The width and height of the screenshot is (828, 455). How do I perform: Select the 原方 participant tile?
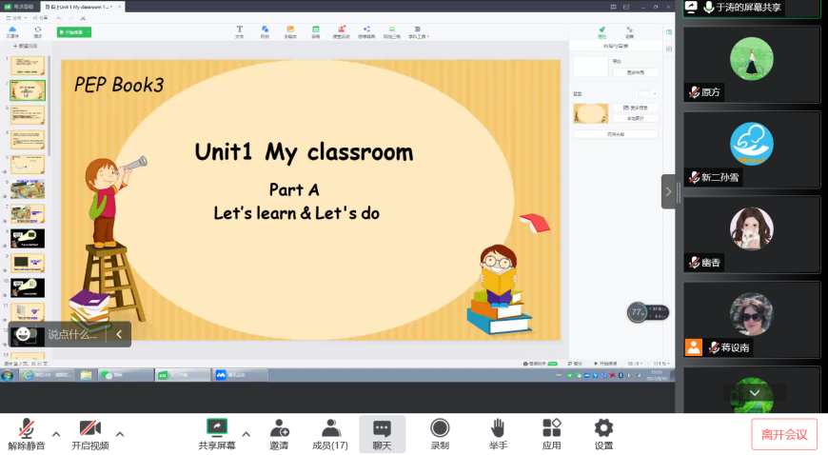pyautogui.click(x=752, y=65)
